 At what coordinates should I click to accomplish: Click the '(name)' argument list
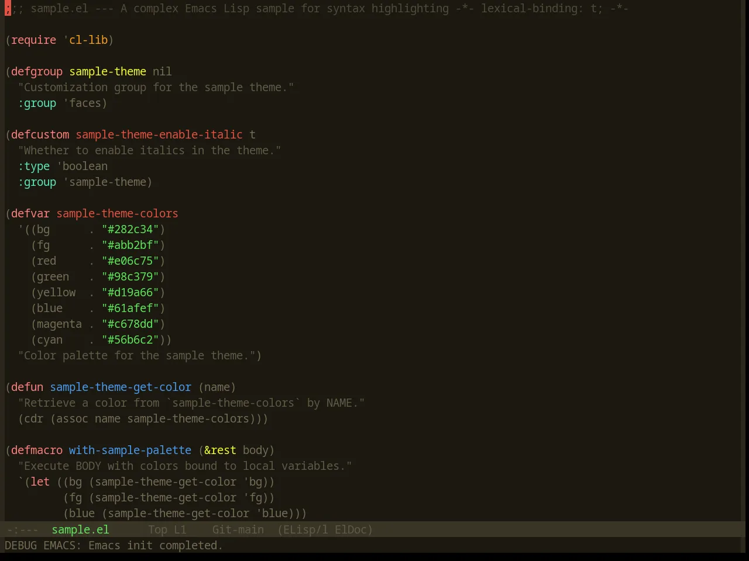217,387
